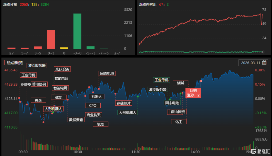Open the calendar icon next to the date
Image resolution: width=272 pixels, height=156 pixels.
pyautogui.click(x=264, y=63)
